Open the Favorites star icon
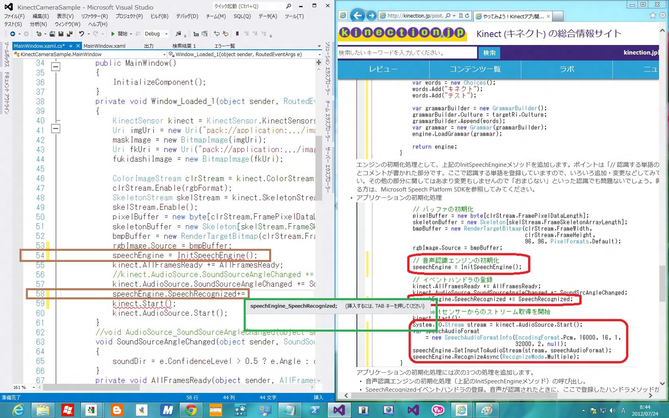Viewport: 669px width, 418px height. (x=652, y=16)
